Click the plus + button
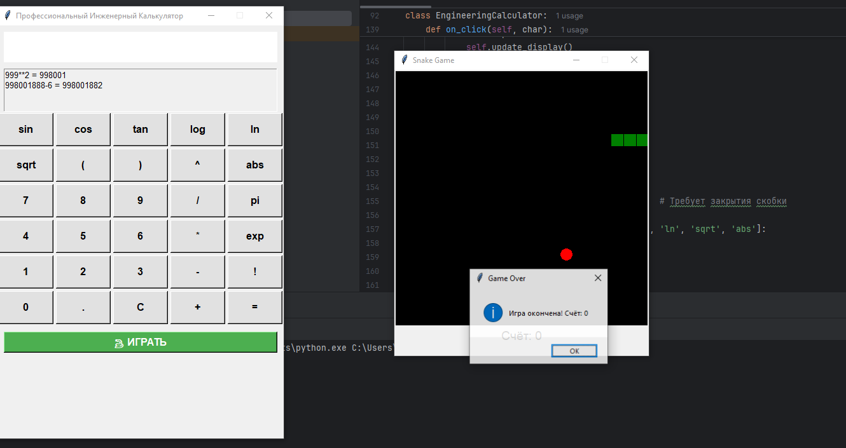 point(198,308)
